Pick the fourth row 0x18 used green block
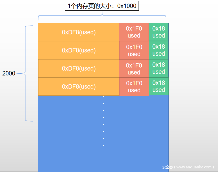The width and height of the screenshot is (218, 172). click(x=159, y=86)
